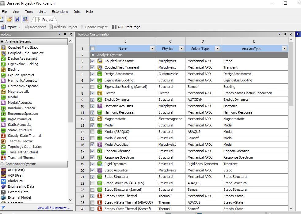Viewport: 301px width, 214px height.
Task: Click table scrollbar up arrow
Action: [291, 40]
